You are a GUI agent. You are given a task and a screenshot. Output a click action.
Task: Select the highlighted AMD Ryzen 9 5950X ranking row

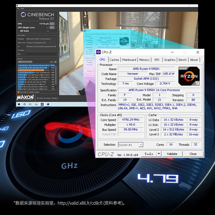point(36,70)
